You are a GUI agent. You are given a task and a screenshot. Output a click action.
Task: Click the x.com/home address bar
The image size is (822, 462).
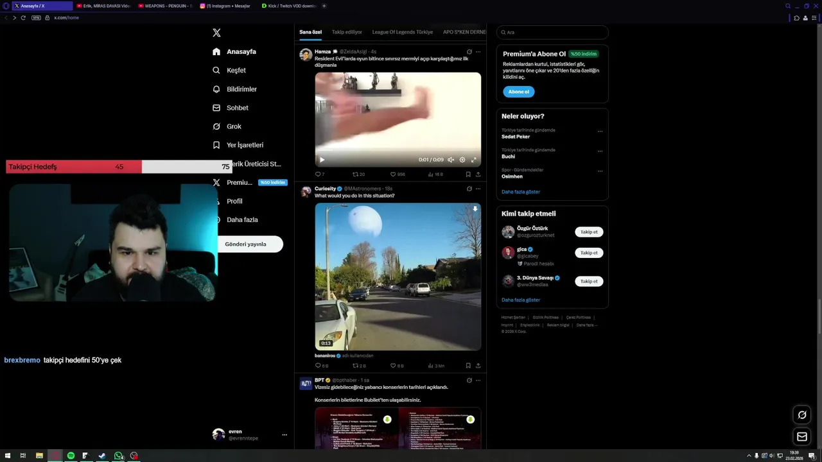tap(67, 18)
